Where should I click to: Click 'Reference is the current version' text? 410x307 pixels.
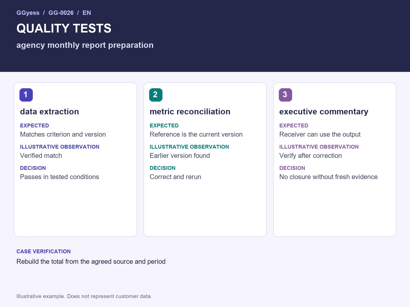click(x=196, y=134)
